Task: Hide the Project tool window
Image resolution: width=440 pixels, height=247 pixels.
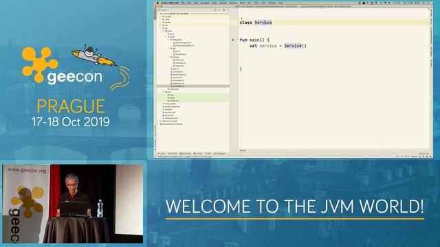Action: click(x=228, y=10)
